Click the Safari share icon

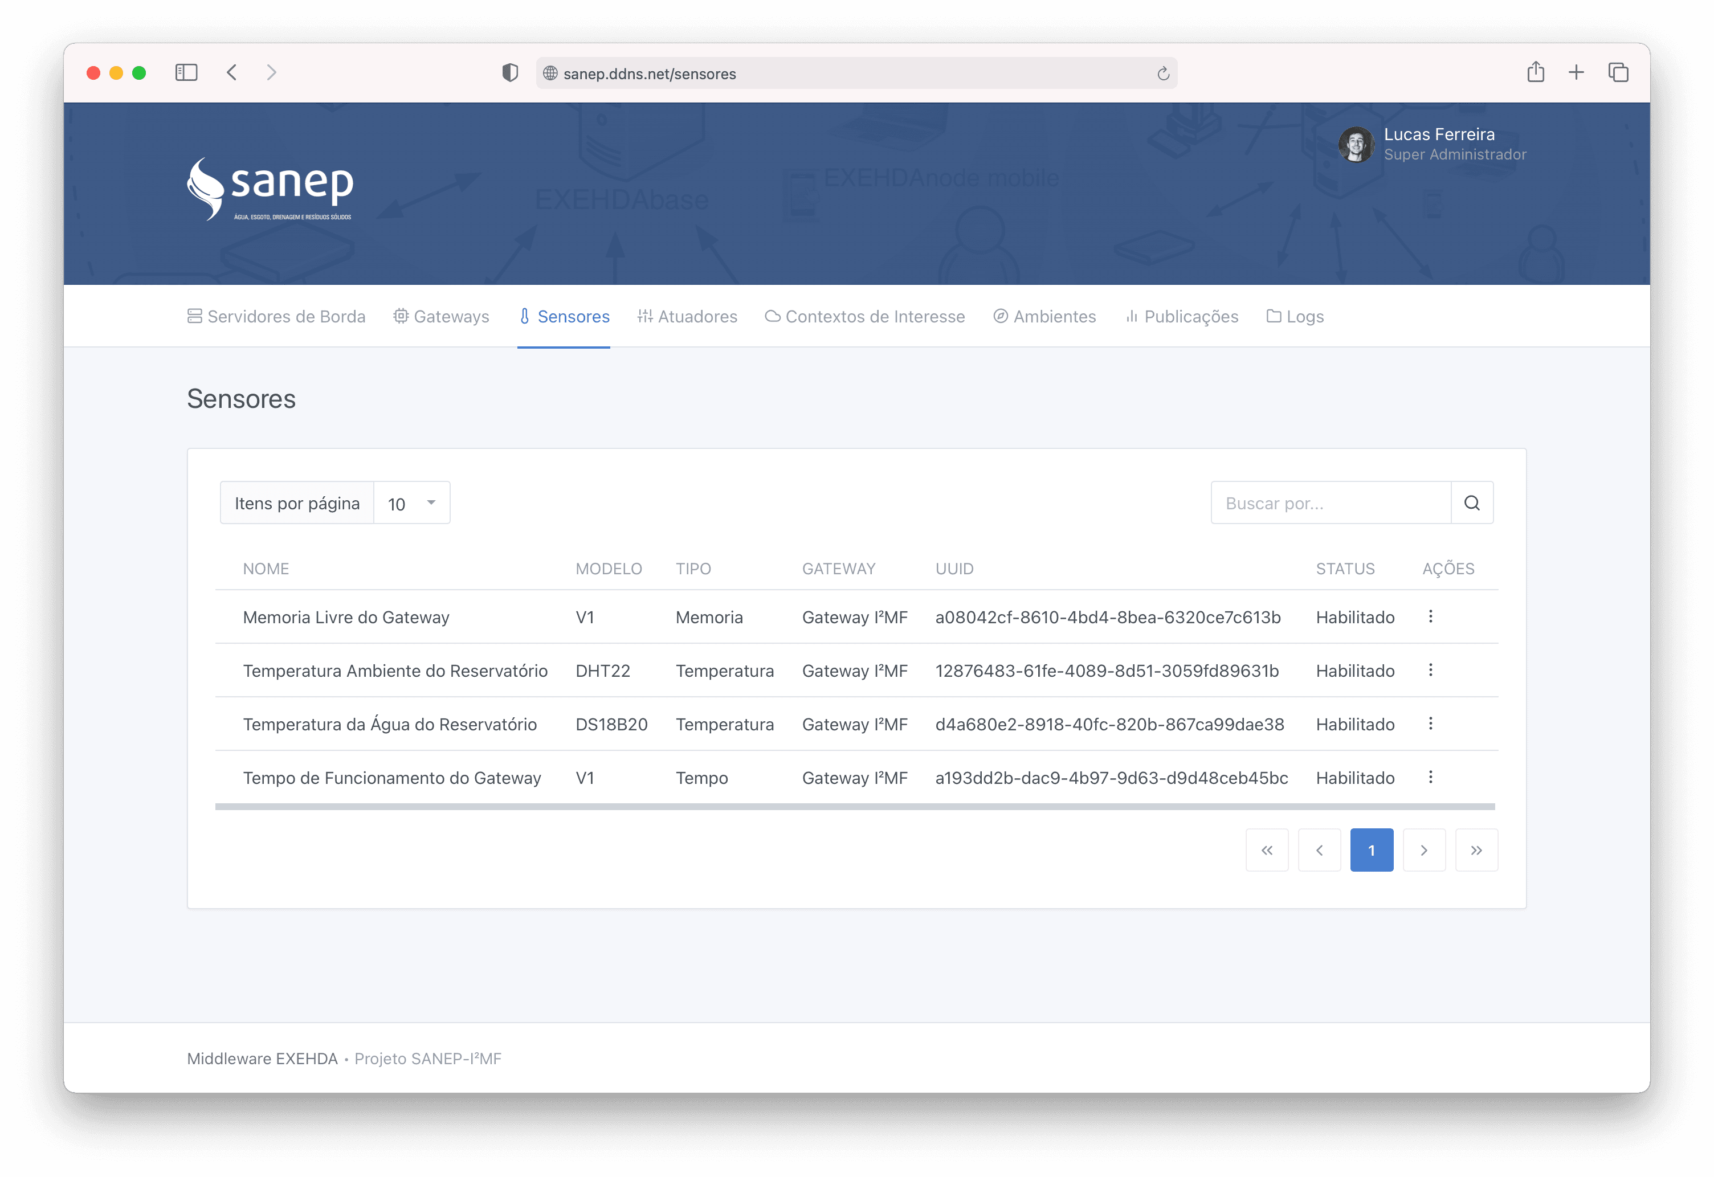click(x=1536, y=72)
